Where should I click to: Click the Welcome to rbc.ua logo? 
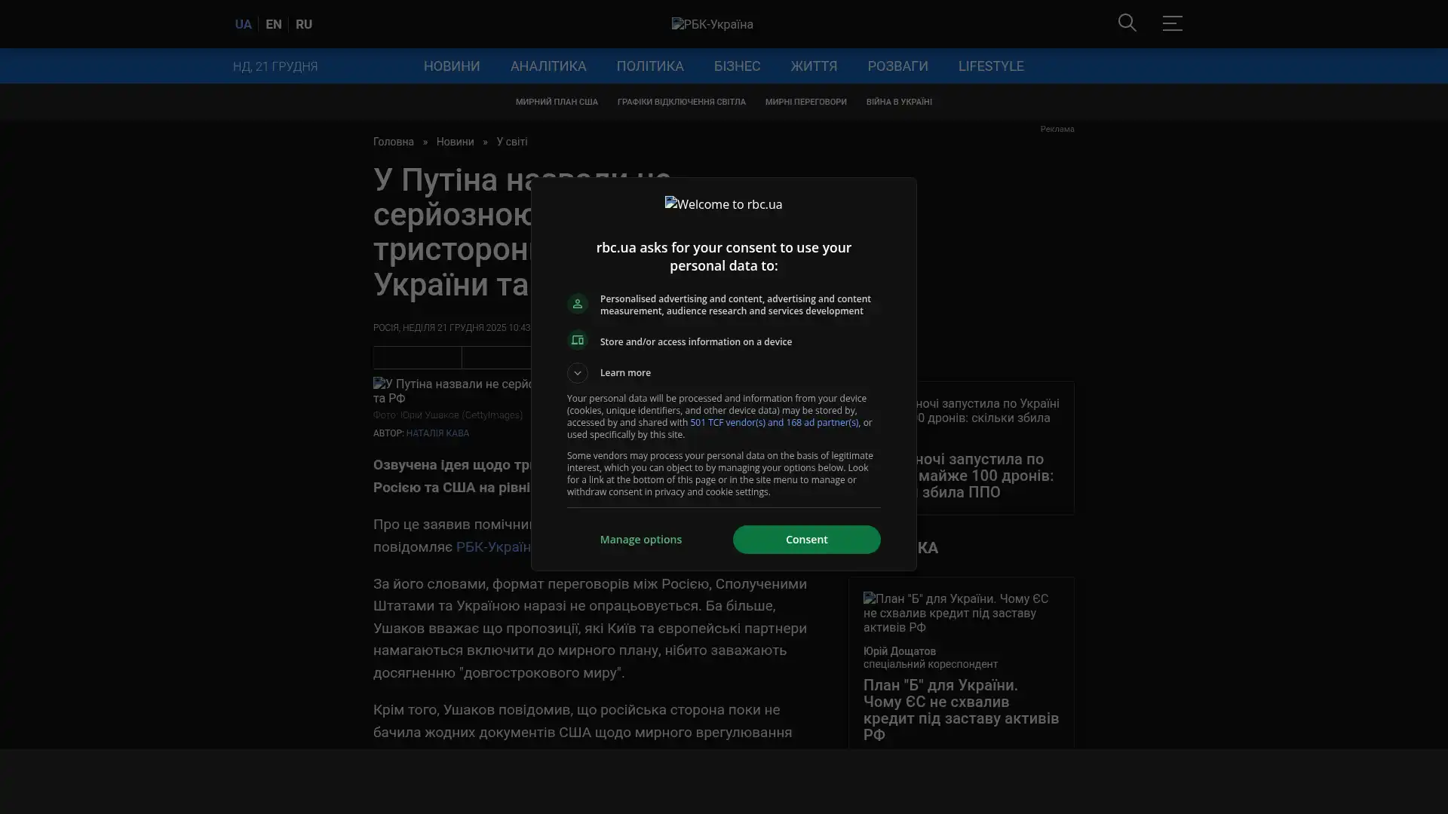pyautogui.click(x=723, y=204)
